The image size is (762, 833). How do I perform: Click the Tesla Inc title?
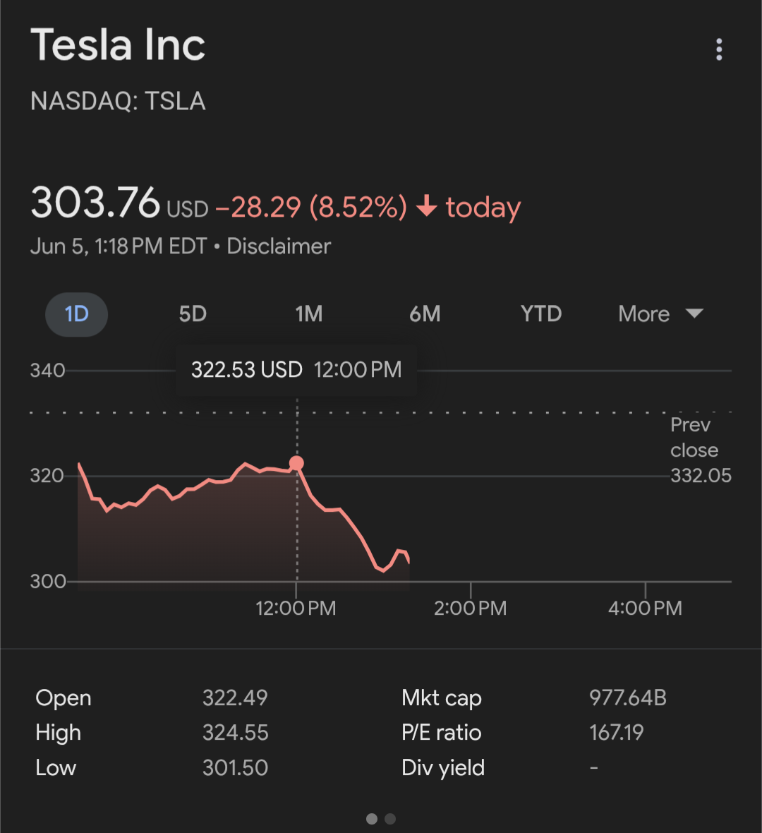118,45
